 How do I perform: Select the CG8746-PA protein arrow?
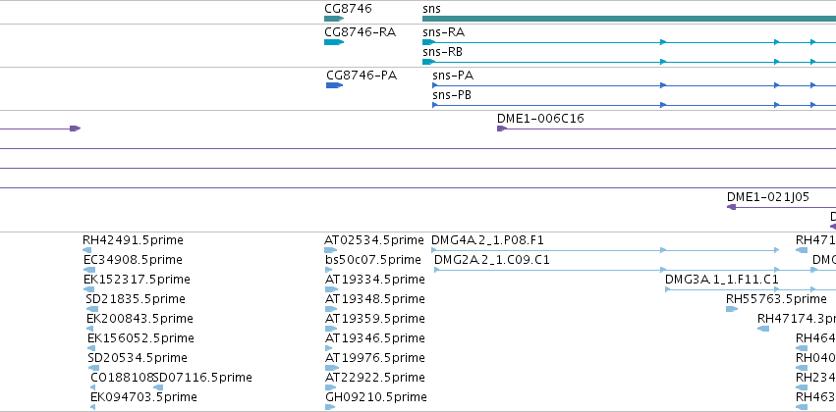tap(334, 85)
